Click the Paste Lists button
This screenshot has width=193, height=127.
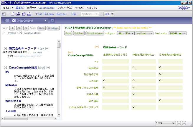[x=42, y=28]
